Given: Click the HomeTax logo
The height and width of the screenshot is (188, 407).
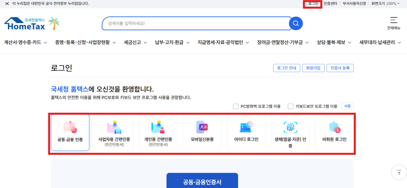Looking at the screenshot, I should click(x=25, y=23).
